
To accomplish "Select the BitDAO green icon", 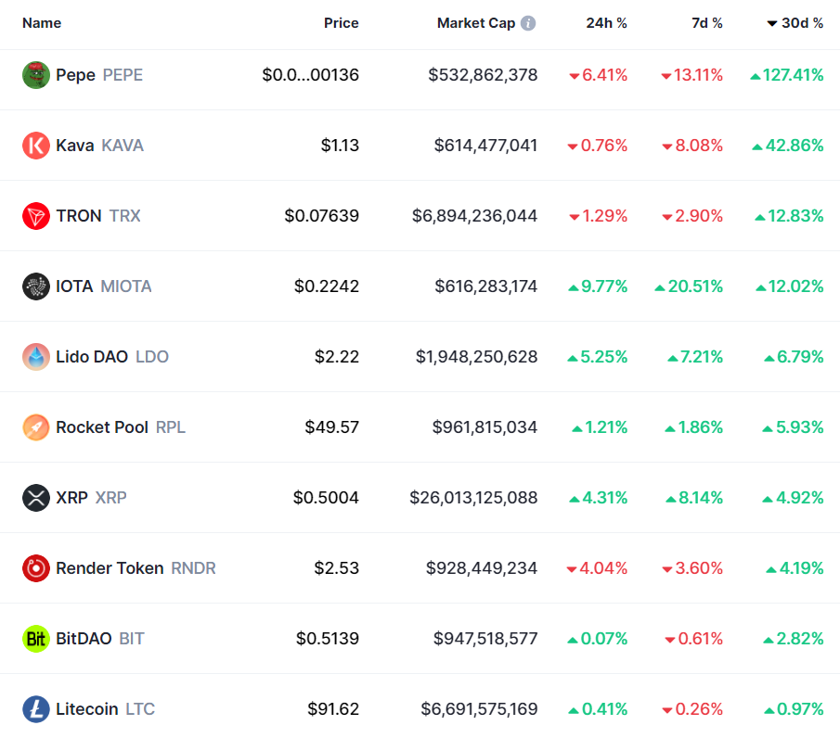I will (35, 639).
